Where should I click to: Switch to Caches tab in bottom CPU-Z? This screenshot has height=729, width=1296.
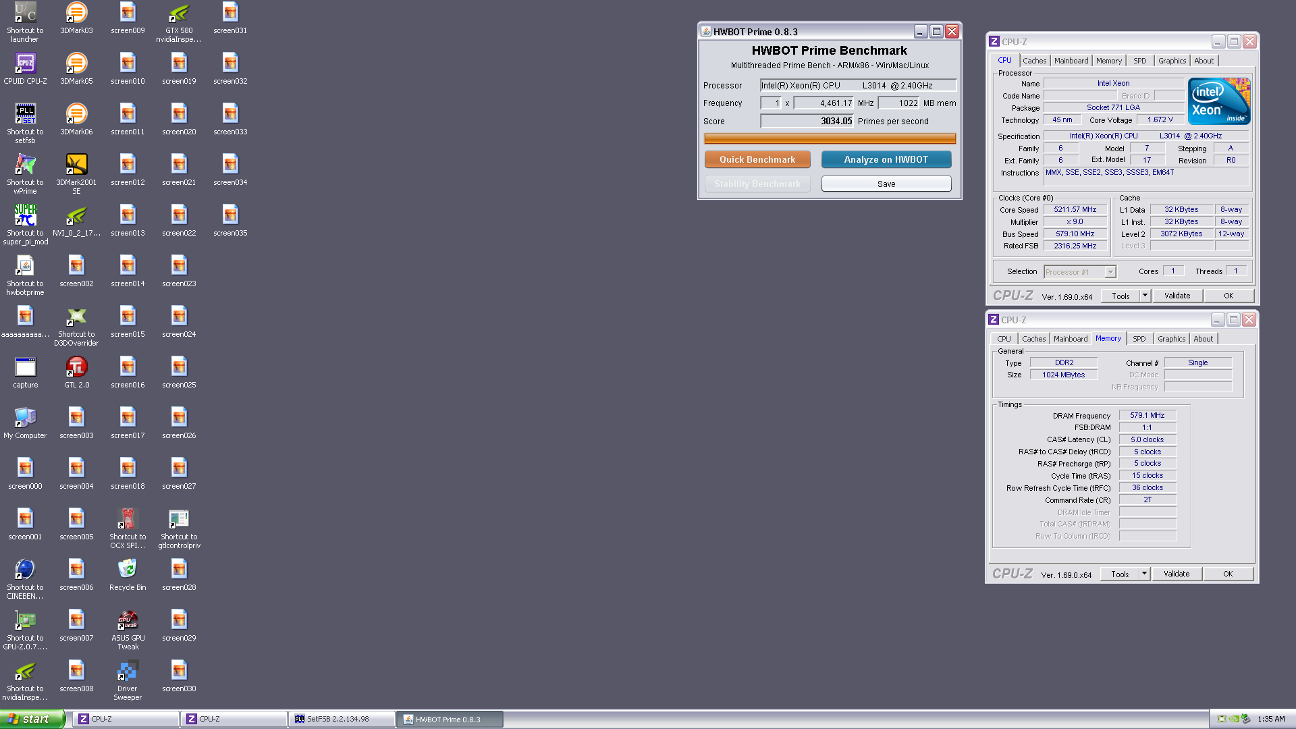(x=1033, y=339)
